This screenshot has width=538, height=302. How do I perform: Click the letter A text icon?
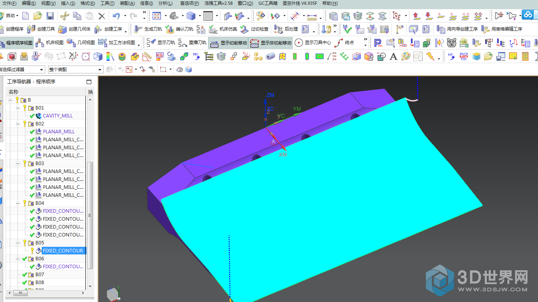click(393, 56)
